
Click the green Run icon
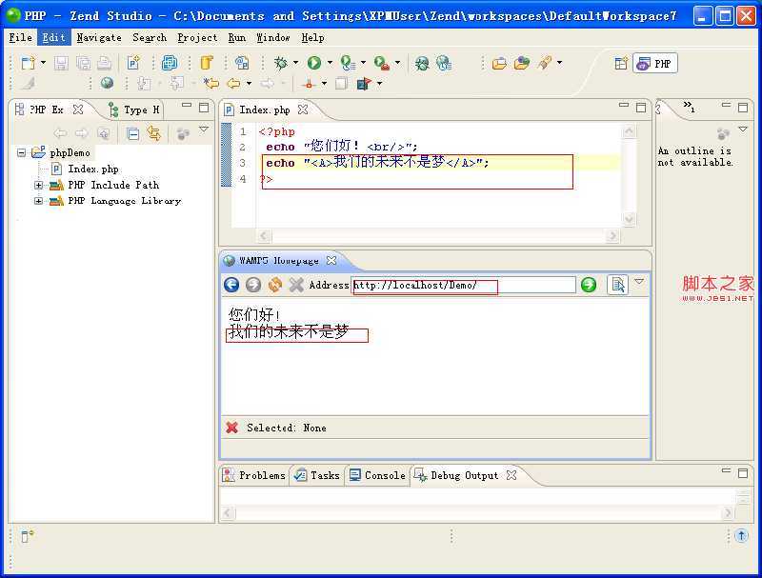pos(314,63)
